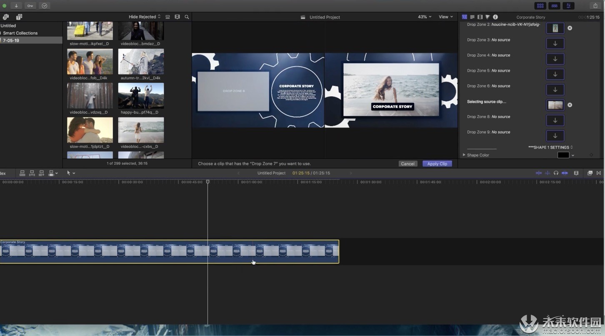The height and width of the screenshot is (336, 605).
Task: Click the Insert clip edit icon
Action: point(32,173)
